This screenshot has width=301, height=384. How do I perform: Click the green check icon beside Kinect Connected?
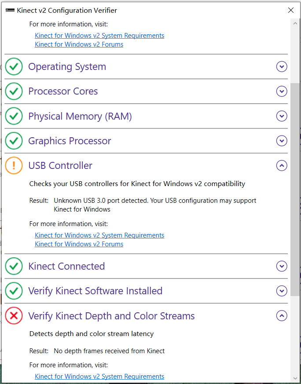[14, 266]
